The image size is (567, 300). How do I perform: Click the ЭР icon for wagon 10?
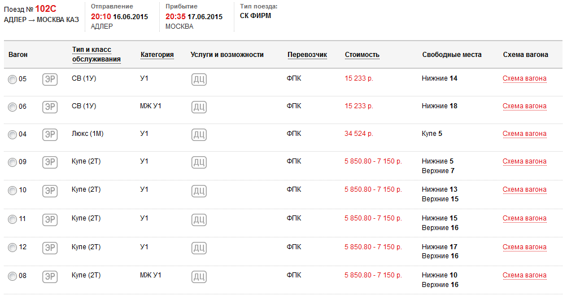(50, 191)
